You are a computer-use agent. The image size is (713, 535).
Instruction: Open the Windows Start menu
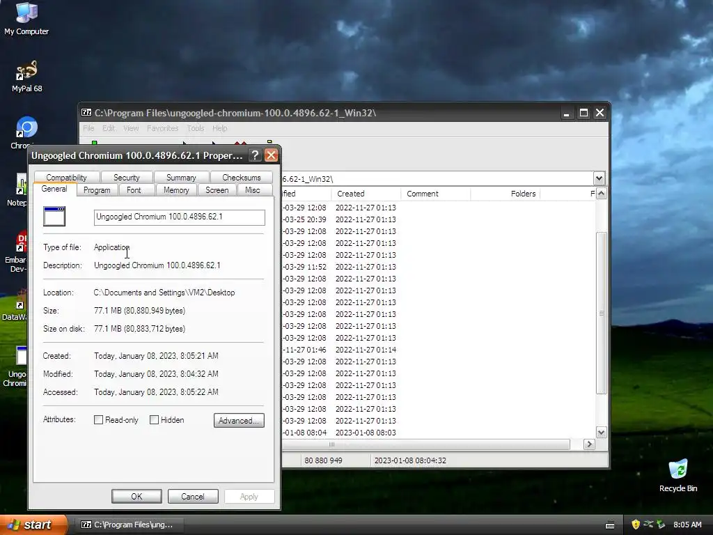33,525
